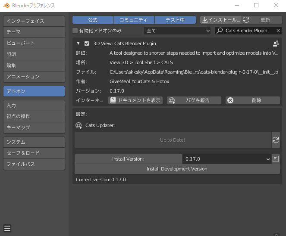The height and width of the screenshot is (236, 286).
Task: Open the 入力 preferences section
Action: click(34, 106)
